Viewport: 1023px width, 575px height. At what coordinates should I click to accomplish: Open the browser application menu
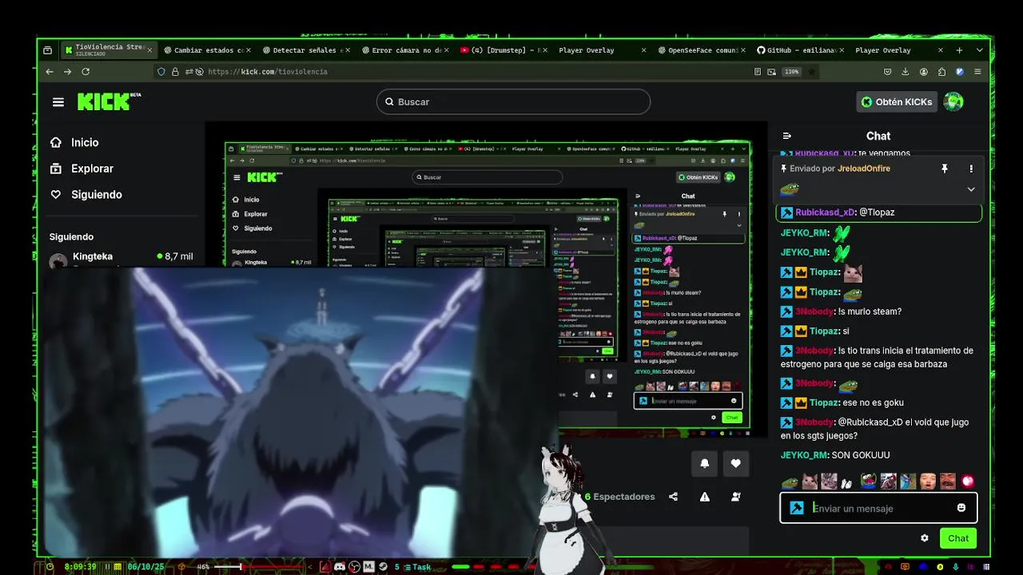click(977, 72)
